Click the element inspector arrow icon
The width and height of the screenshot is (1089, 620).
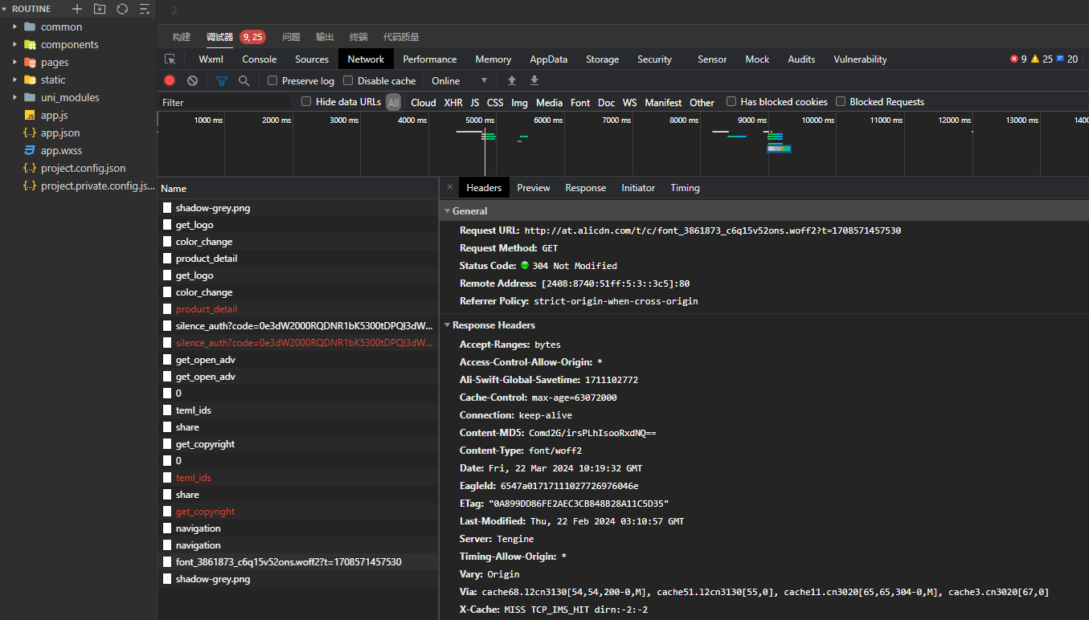click(x=170, y=59)
